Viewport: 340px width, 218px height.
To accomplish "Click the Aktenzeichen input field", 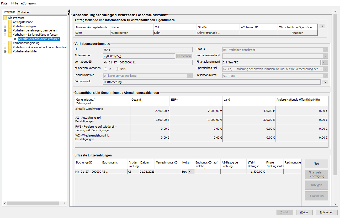I will click(x=139, y=56).
